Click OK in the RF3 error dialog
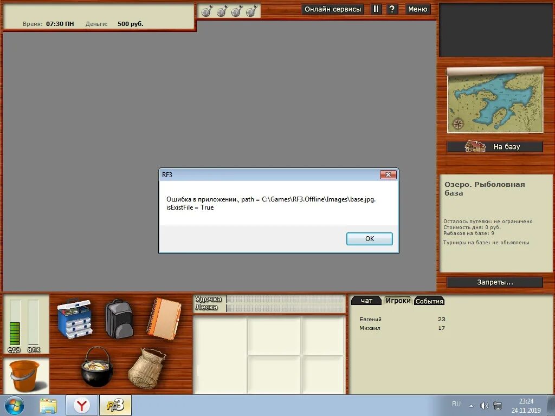Viewport: 555px width, 416px height. [x=370, y=239]
